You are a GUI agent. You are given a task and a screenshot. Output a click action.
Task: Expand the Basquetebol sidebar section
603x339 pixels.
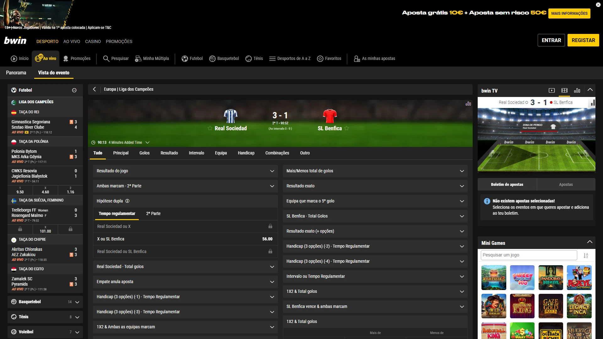tap(45, 302)
